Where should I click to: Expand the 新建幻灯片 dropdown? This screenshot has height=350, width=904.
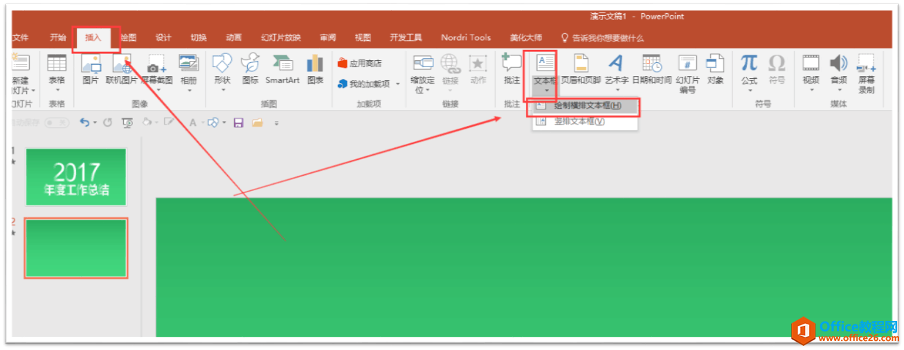coord(33,91)
